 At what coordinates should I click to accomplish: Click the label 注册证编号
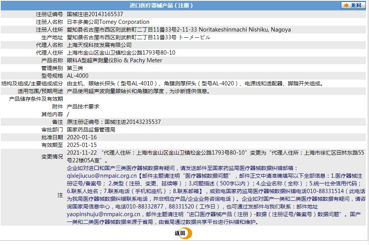[49, 14]
